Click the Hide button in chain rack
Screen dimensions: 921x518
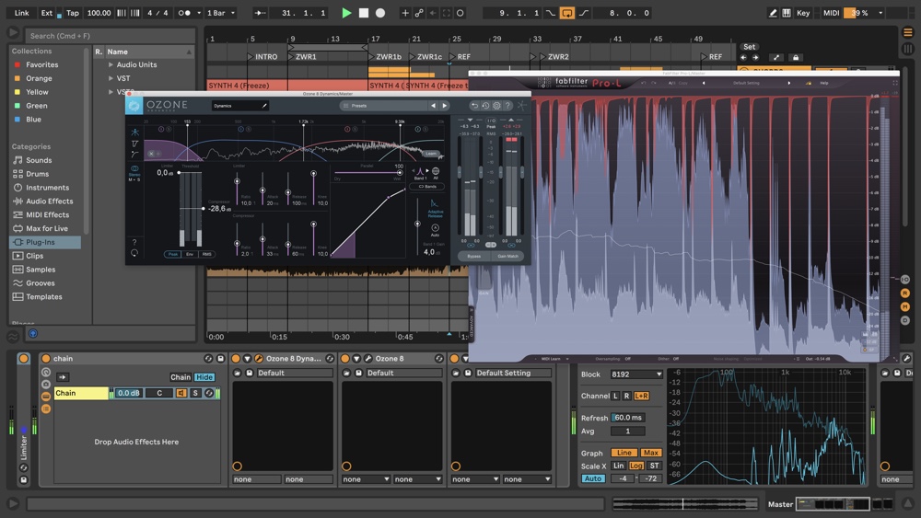pyautogui.click(x=204, y=377)
